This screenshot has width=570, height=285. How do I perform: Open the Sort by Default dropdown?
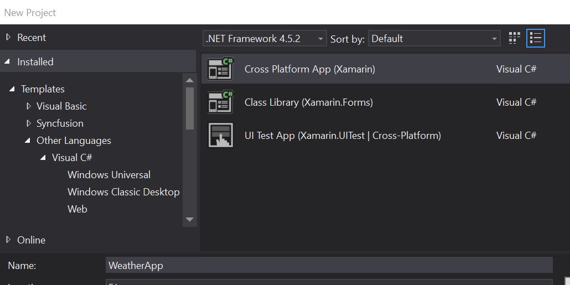click(x=434, y=39)
